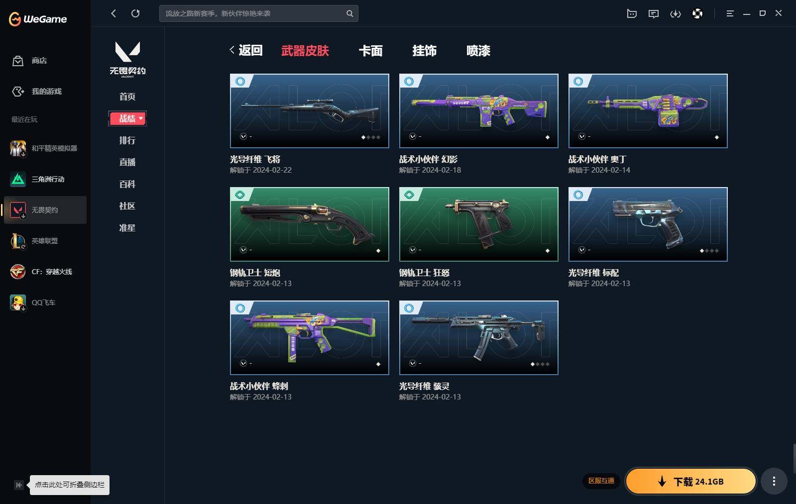This screenshot has height=504, width=796.
Task: Open the 钢轨卫士 狂怒 pistol thumbnail
Action: pyautogui.click(x=479, y=224)
